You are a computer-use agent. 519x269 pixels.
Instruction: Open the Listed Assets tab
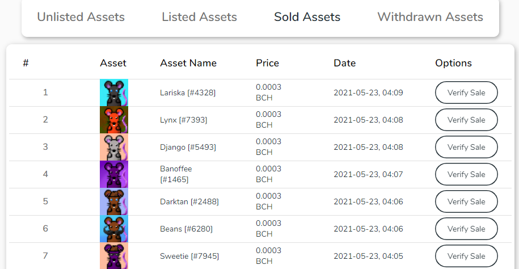click(199, 17)
